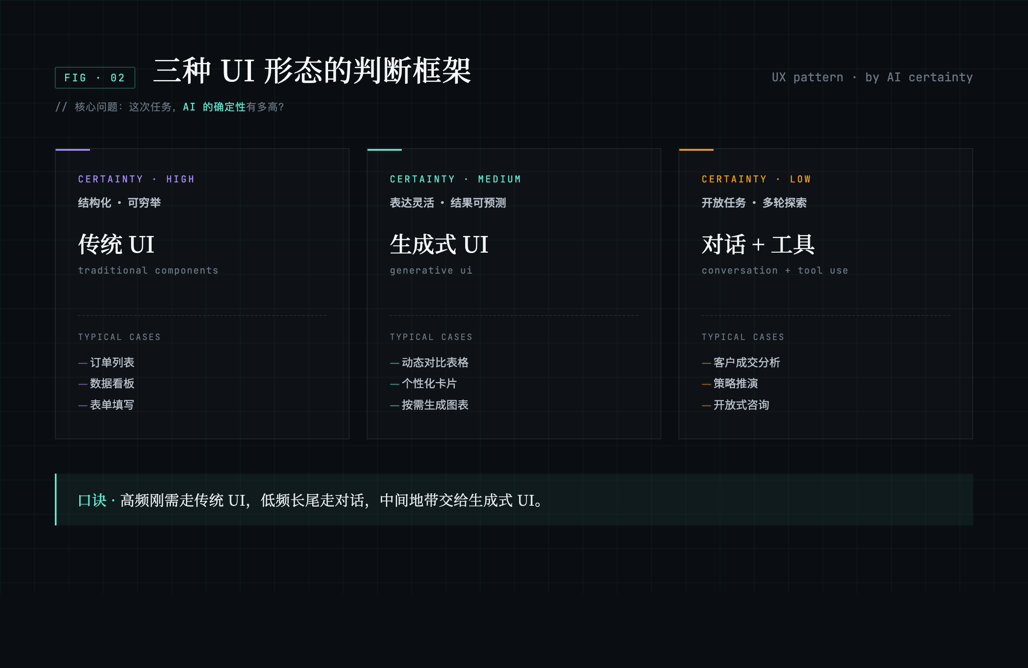Click the highlighted AI 的确定性 text
The height and width of the screenshot is (668, 1028).
[x=214, y=107]
